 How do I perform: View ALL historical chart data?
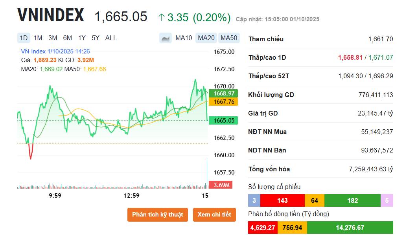pos(111,38)
